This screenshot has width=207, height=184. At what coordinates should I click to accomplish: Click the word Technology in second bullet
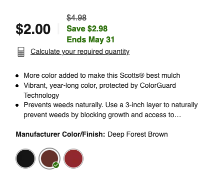[x=41, y=95]
